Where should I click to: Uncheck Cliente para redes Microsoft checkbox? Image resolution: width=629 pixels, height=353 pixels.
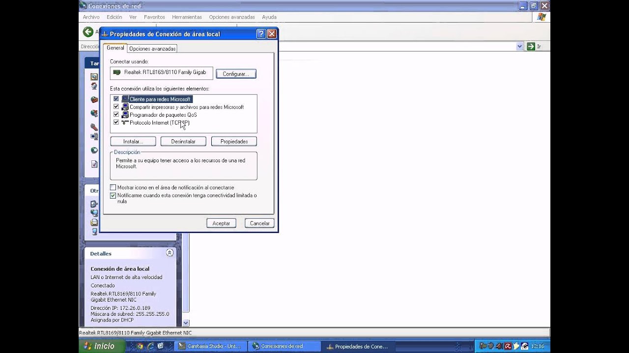(116, 99)
